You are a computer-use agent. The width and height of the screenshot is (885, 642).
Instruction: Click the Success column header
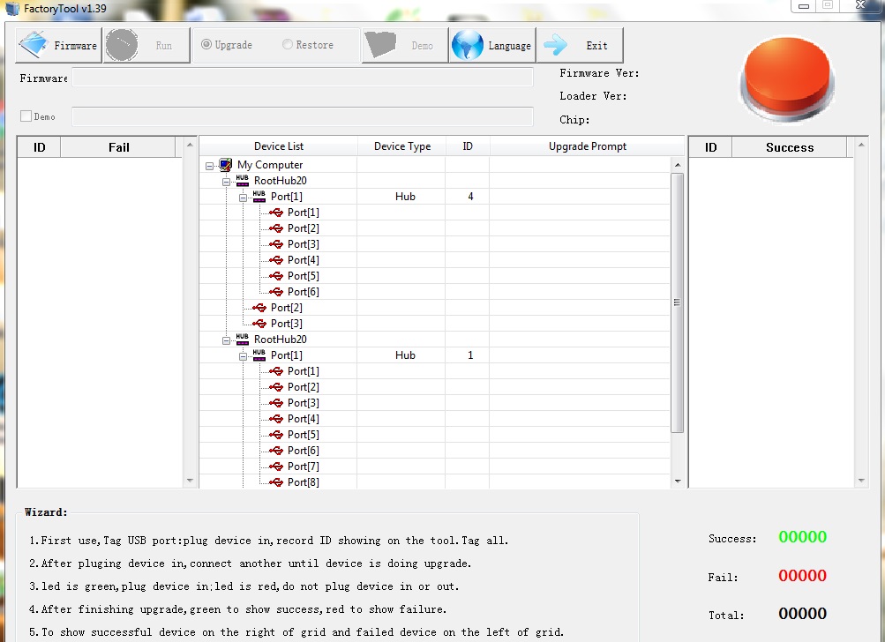(x=789, y=147)
